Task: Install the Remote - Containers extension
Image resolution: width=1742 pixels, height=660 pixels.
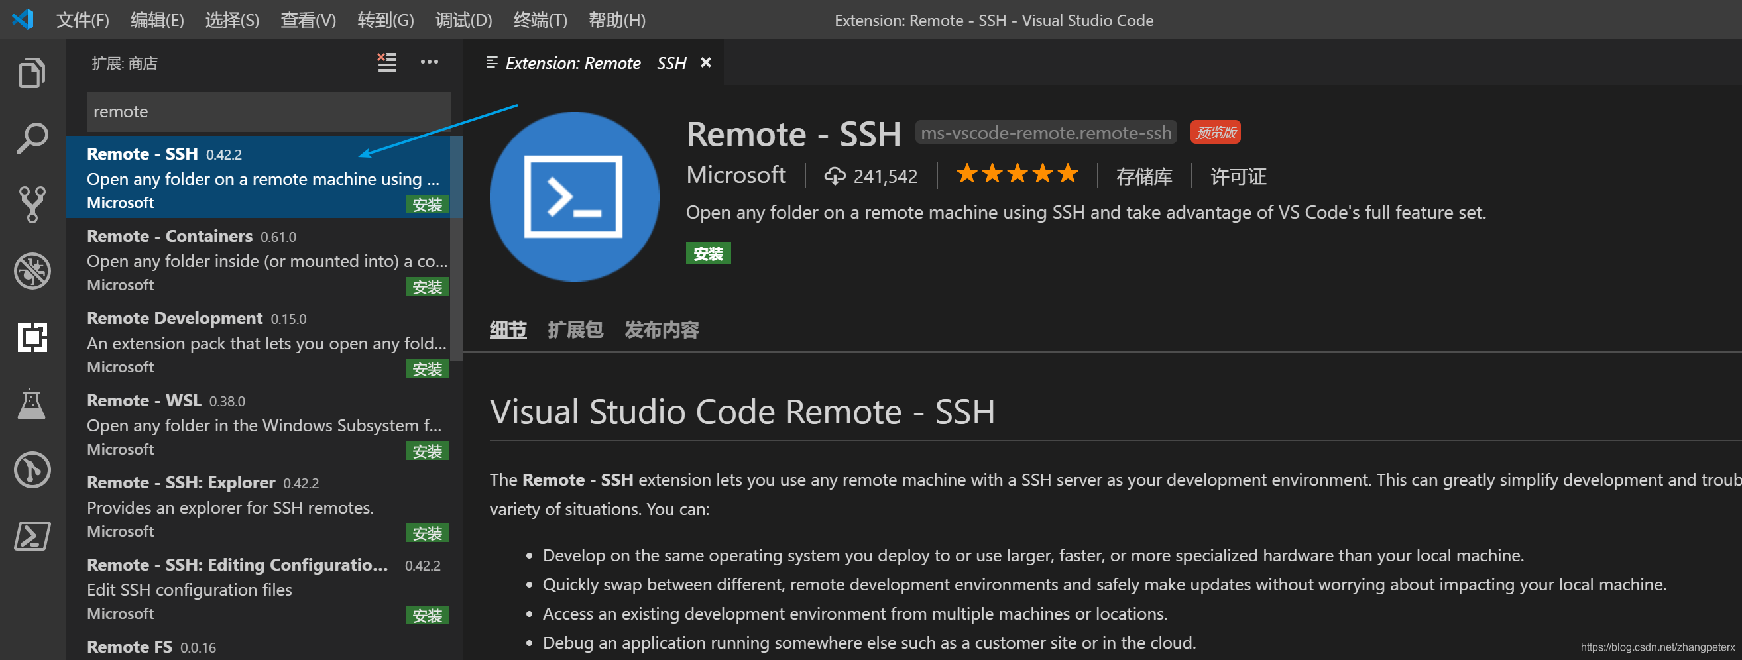Action: (428, 287)
